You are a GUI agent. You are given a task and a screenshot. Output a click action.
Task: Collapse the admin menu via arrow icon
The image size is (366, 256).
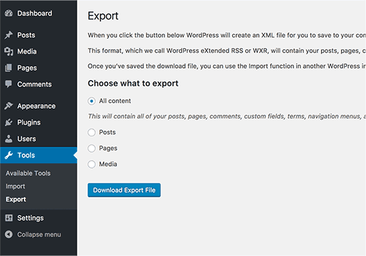pyautogui.click(x=9, y=234)
